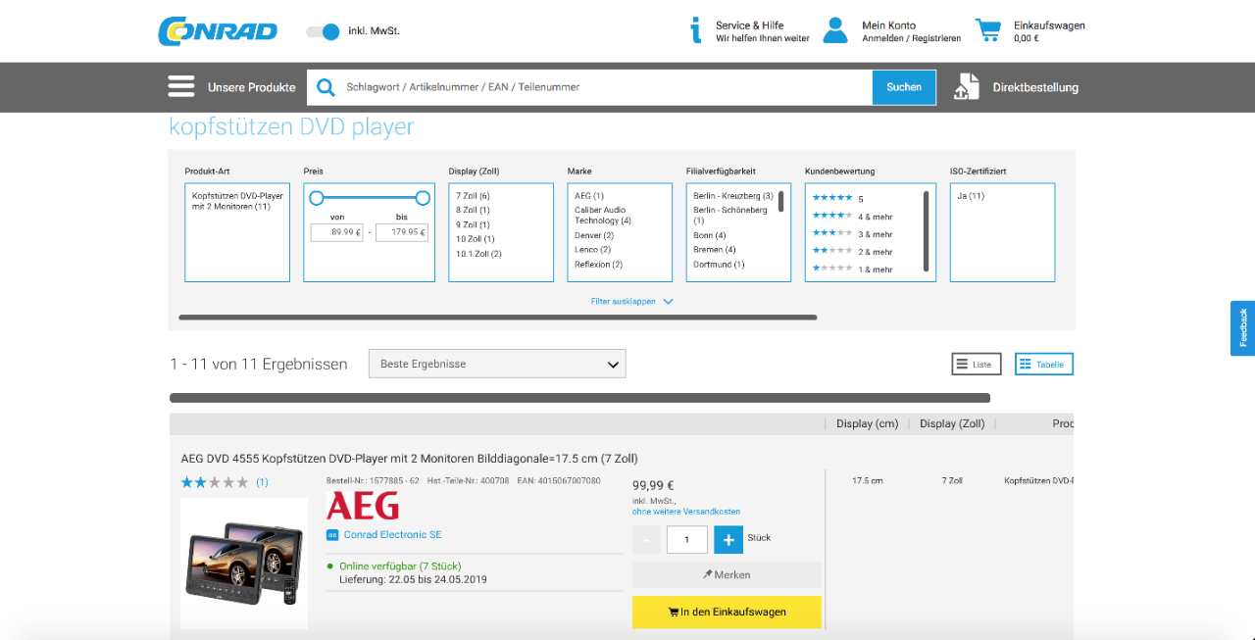Filter by 4 & mehr stars
1255x640 pixels.
(x=852, y=216)
